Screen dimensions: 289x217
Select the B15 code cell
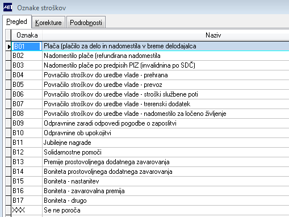[27, 181]
